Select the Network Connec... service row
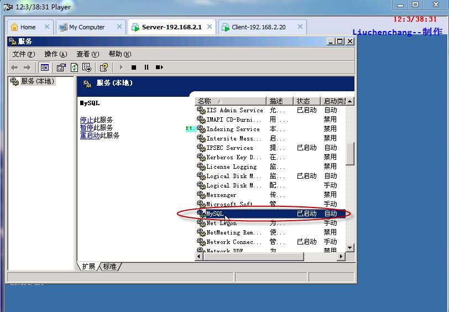The width and height of the screenshot is (449, 312). (x=270, y=242)
